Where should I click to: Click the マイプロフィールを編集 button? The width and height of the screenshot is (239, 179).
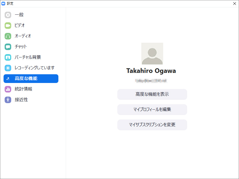click(x=152, y=110)
